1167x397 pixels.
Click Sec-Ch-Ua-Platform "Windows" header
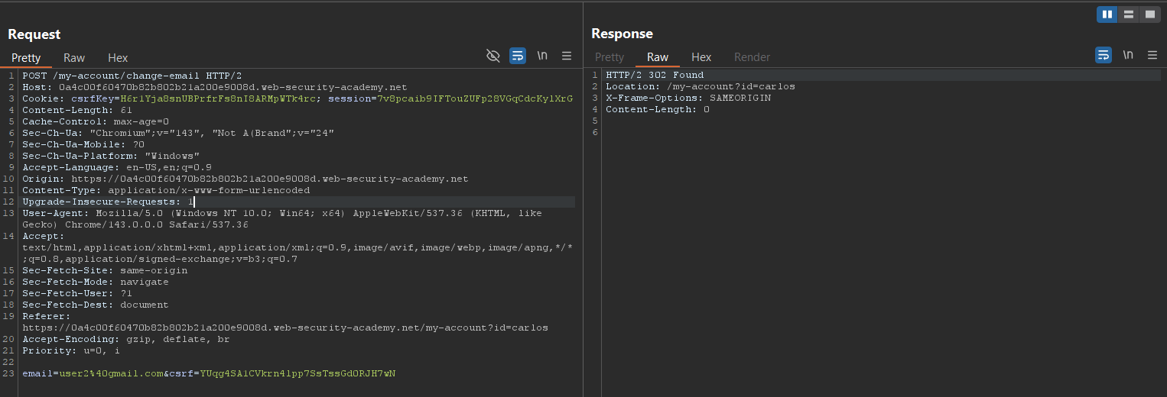[111, 156]
